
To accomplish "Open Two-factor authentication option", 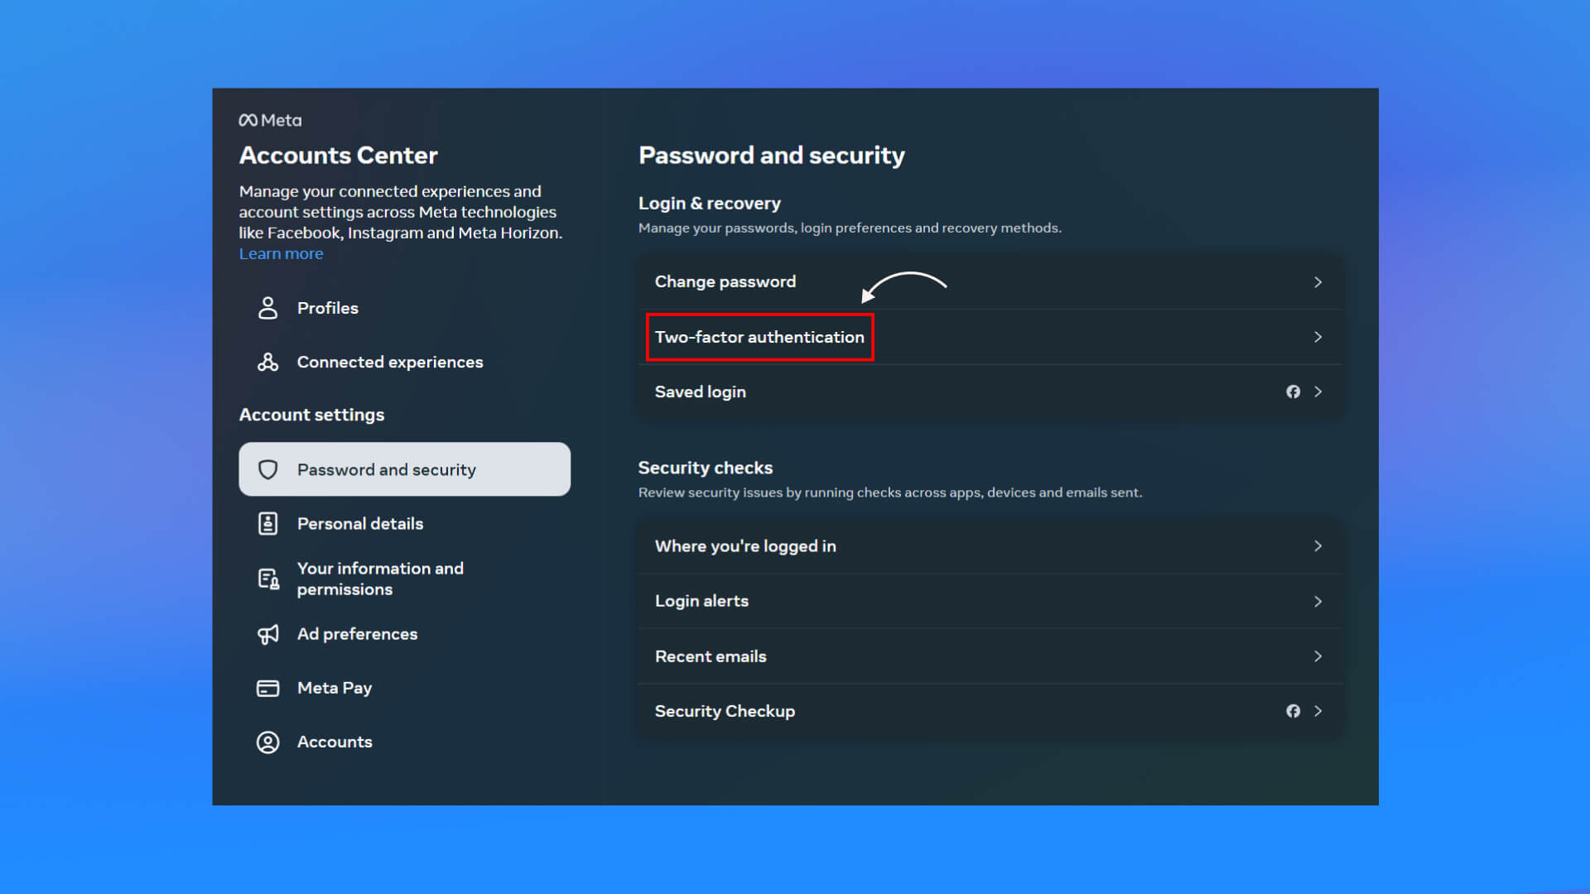I will point(990,337).
